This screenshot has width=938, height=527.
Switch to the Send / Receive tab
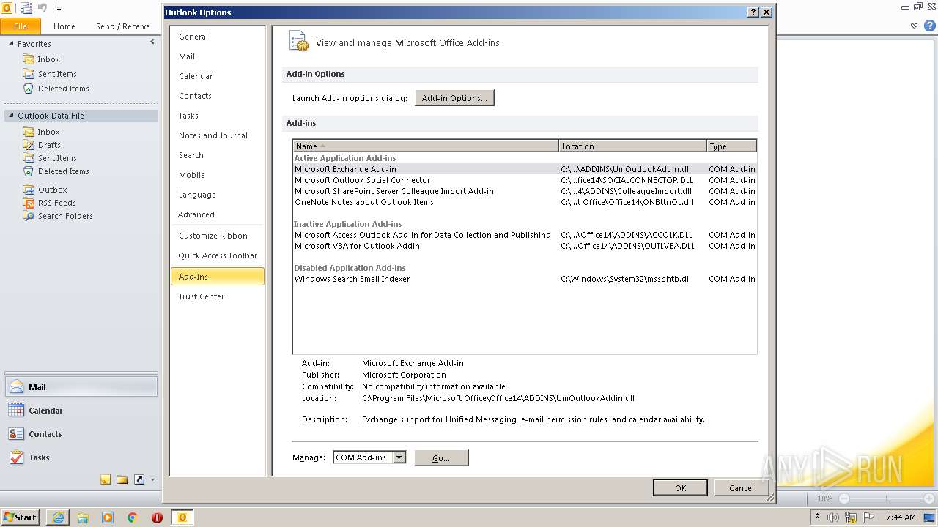(122, 26)
